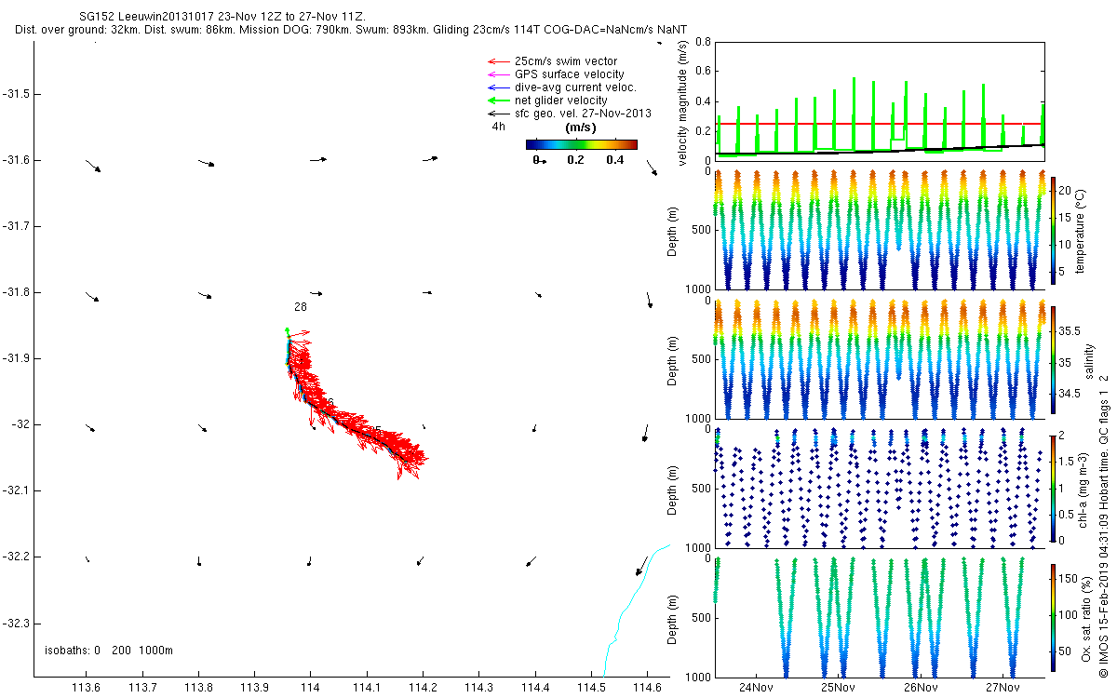1117x698 pixels.
Task: Click the red swim vector legend arrow
Action: (x=497, y=61)
